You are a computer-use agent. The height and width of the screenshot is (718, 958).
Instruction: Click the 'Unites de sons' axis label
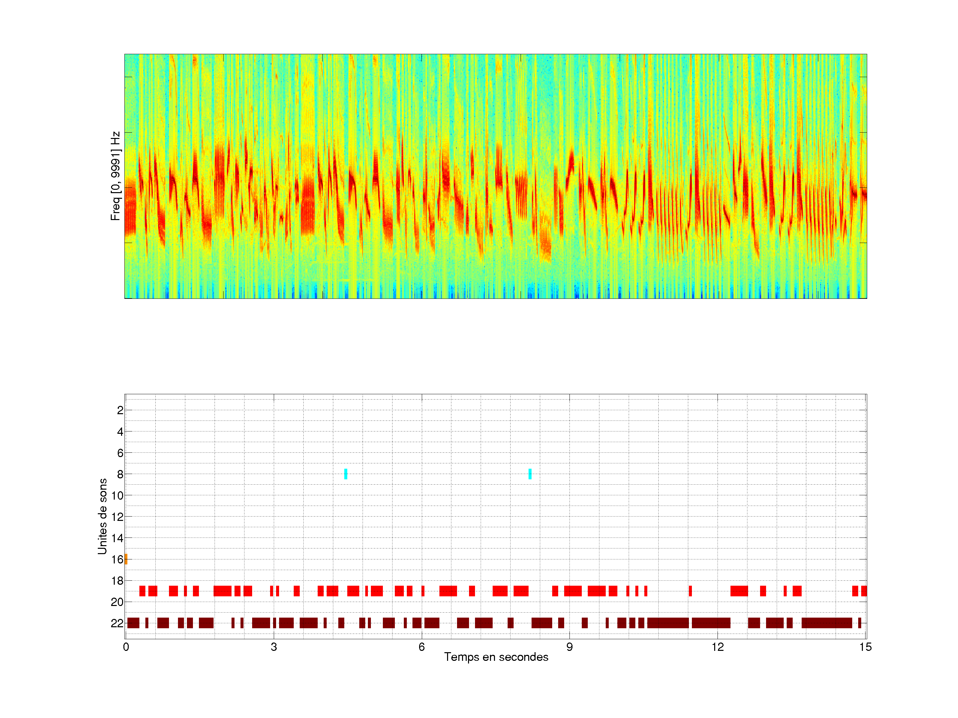102,516
